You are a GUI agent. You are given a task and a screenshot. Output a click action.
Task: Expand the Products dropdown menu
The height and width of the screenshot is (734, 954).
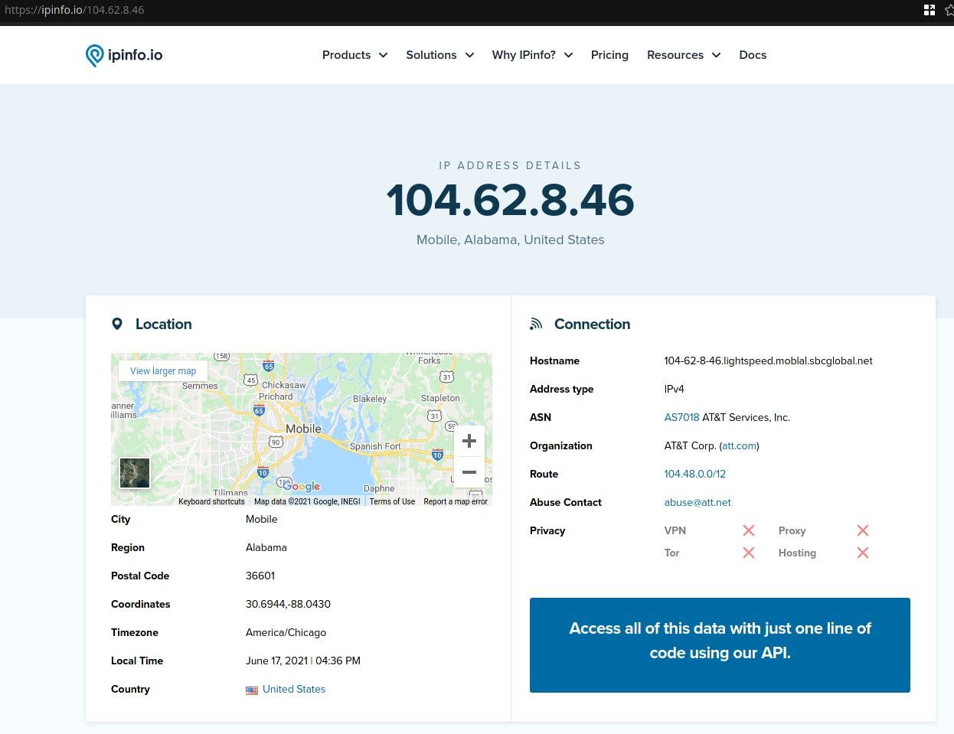click(x=354, y=55)
